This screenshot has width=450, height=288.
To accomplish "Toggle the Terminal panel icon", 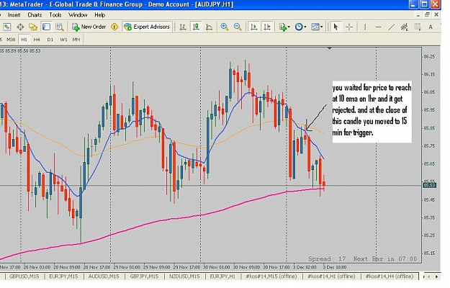I will pos(46,27).
